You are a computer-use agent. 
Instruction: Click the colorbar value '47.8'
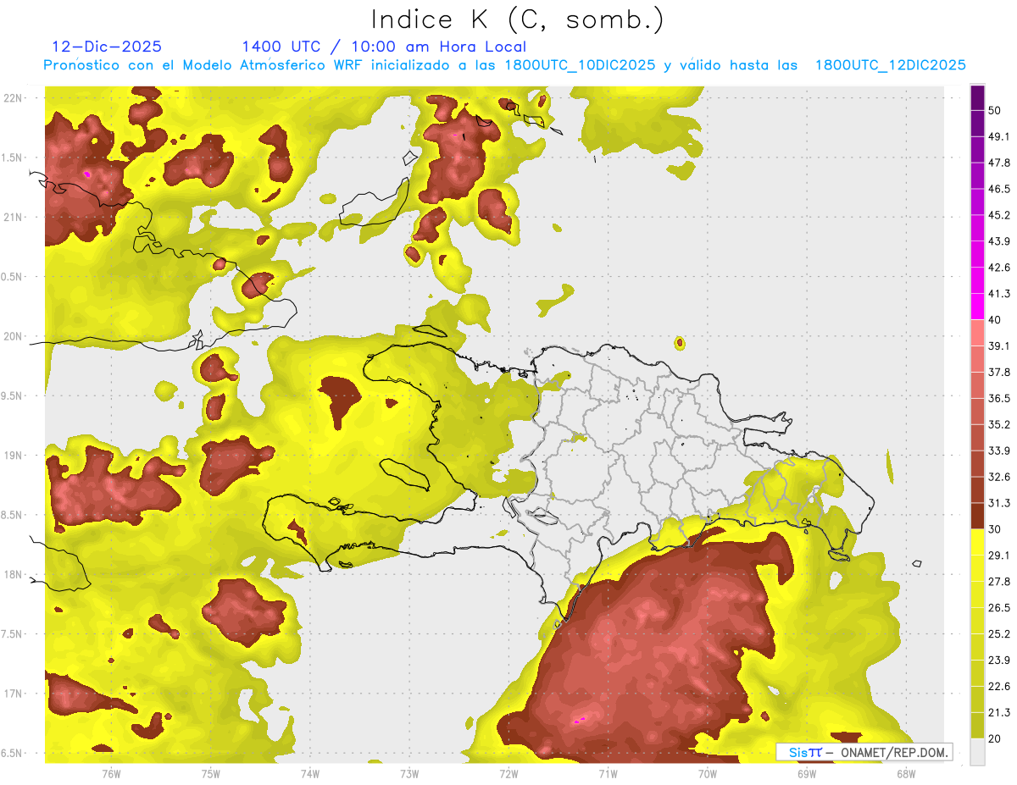999,163
